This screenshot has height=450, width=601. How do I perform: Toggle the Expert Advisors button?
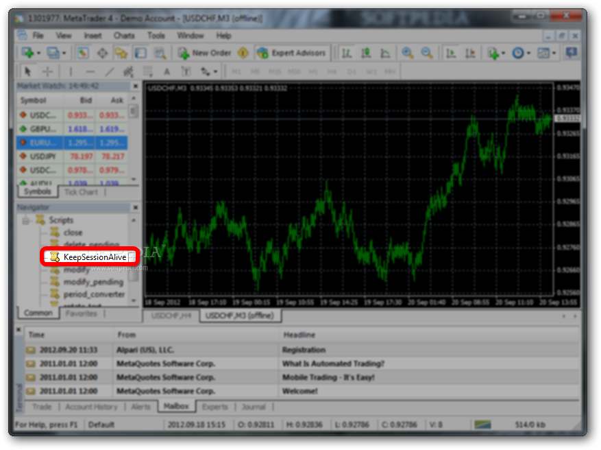tap(291, 53)
